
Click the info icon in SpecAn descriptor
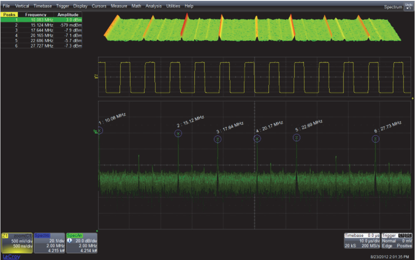69,240
